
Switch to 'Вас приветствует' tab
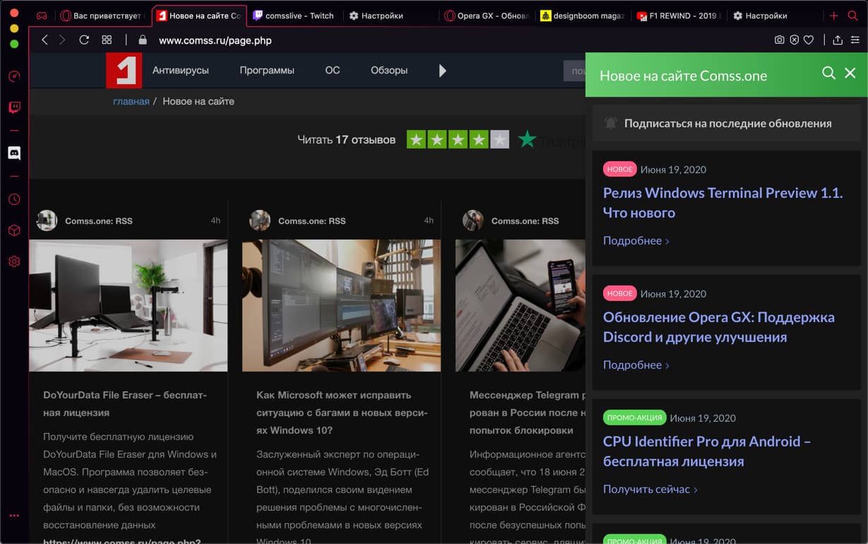104,16
